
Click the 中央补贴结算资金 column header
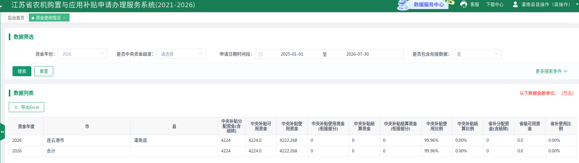pyautogui.click(x=364, y=126)
